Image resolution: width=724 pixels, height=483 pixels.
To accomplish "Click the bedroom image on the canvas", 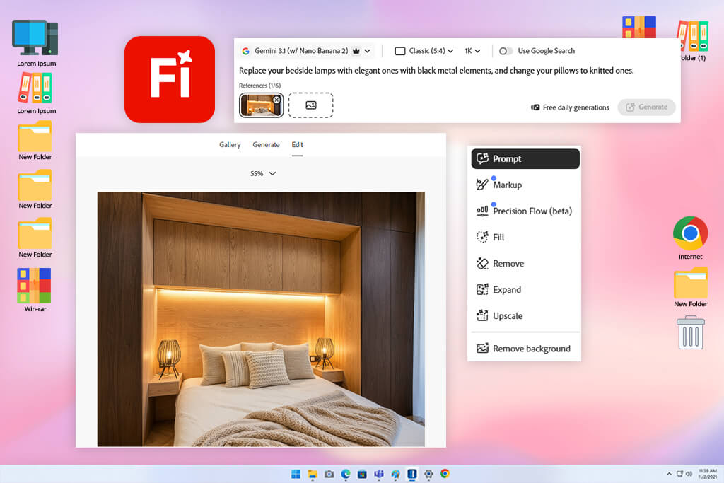I will (x=261, y=319).
